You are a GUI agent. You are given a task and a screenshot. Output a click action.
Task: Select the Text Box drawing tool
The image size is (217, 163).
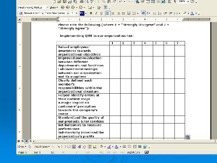(74, 147)
